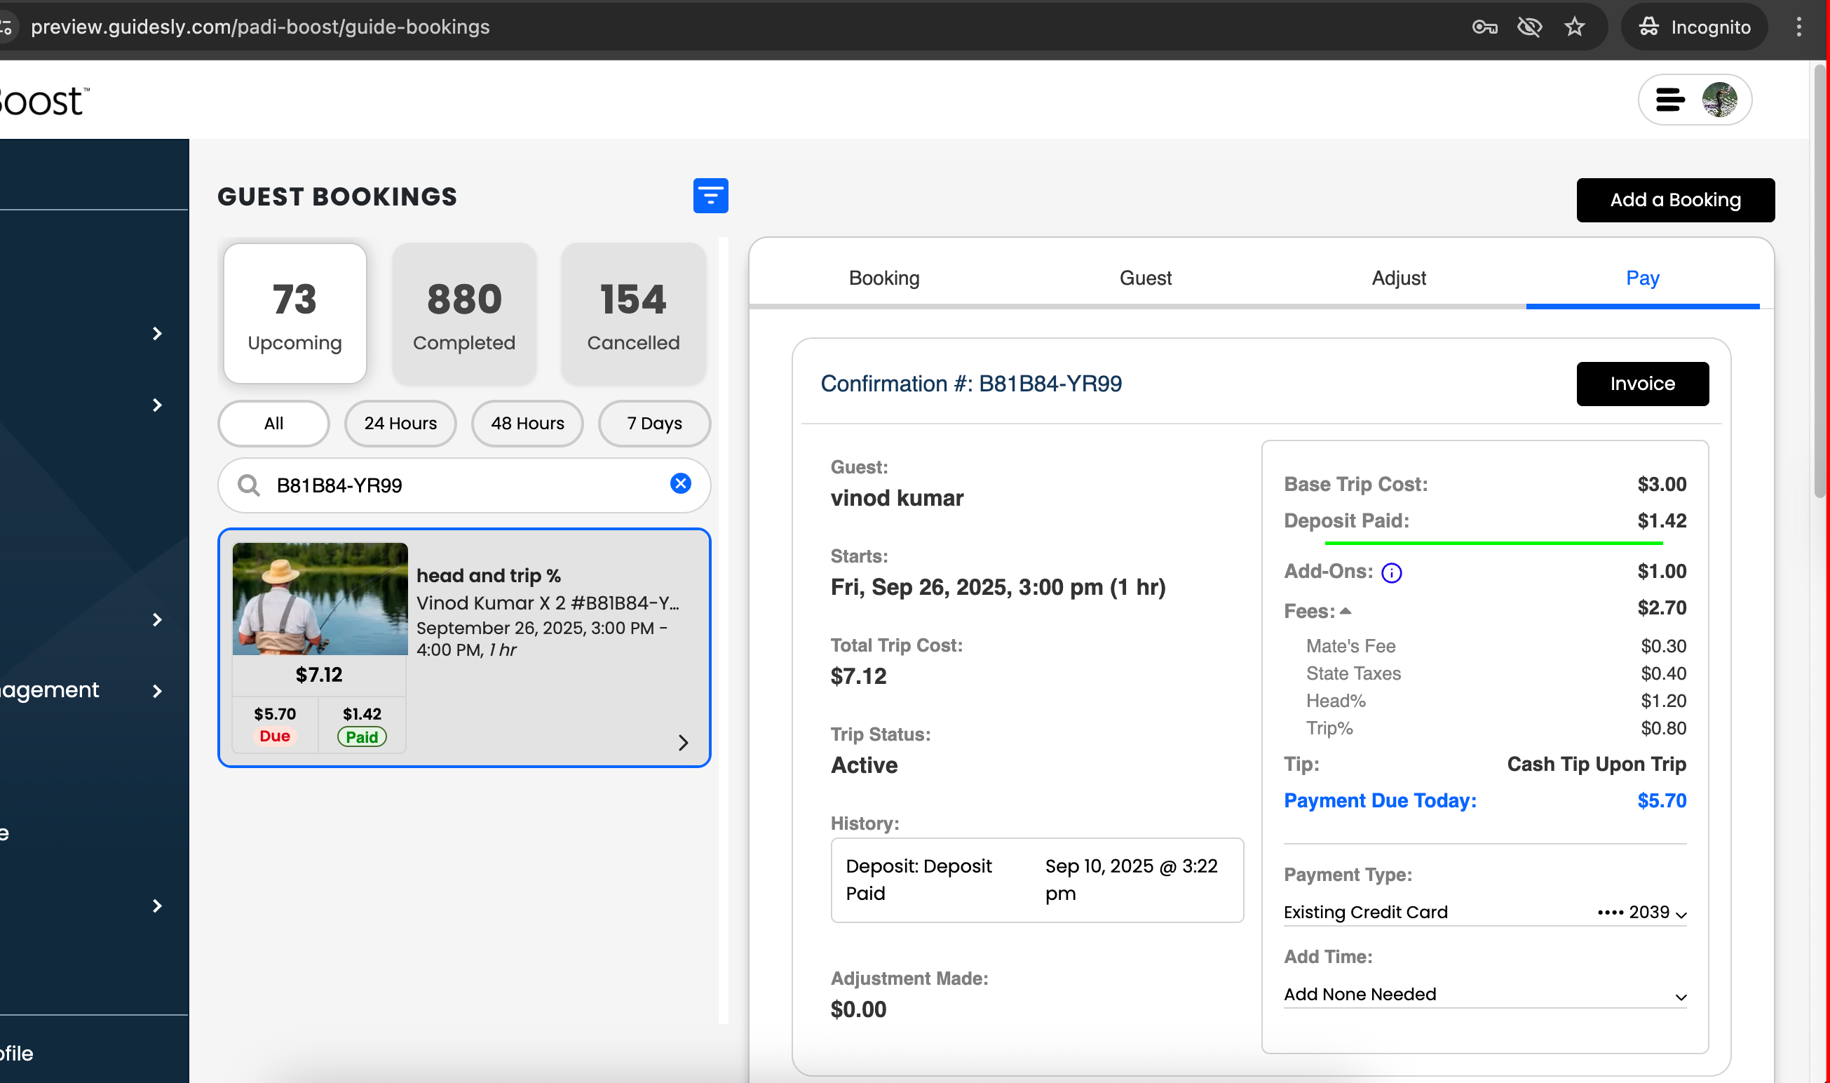Open the Add None Needed time dropdown

point(1484,994)
